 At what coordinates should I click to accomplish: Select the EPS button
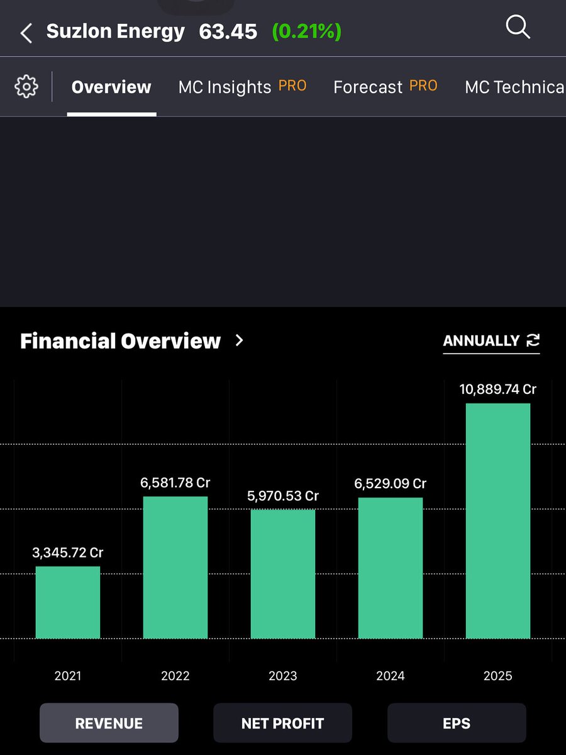(457, 723)
